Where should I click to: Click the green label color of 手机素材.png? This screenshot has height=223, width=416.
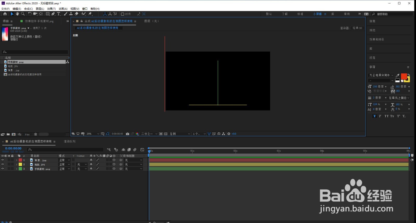20,169
